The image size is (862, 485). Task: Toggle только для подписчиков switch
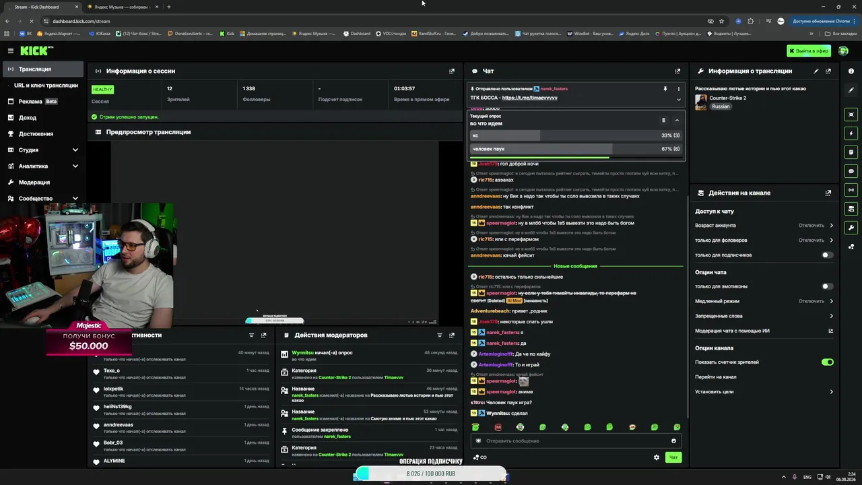click(828, 255)
